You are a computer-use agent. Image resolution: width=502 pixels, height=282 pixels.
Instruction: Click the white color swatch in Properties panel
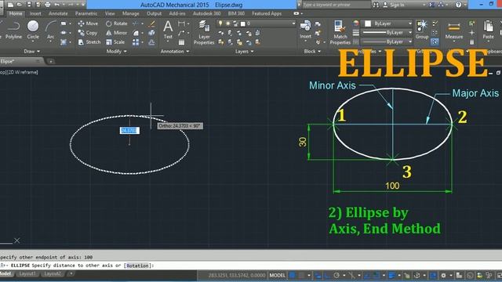click(x=368, y=23)
